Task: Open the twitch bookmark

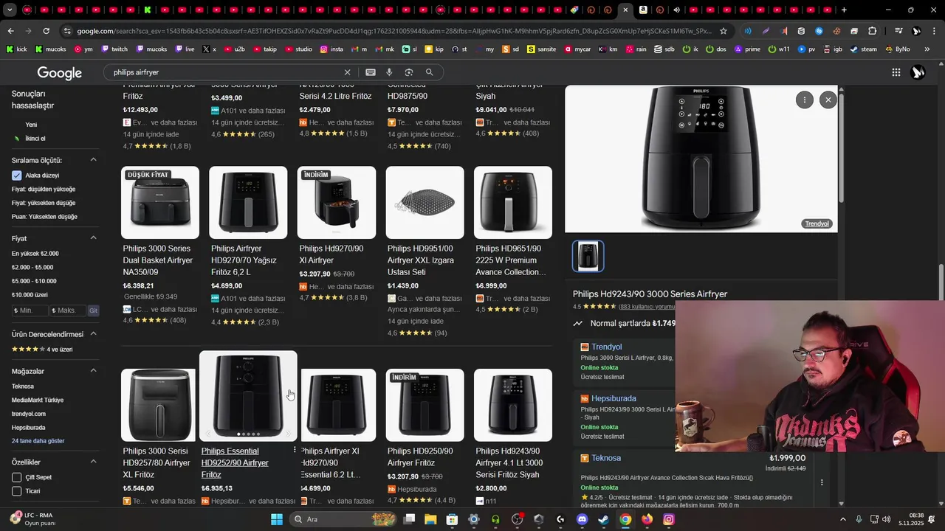Action: [x=114, y=49]
